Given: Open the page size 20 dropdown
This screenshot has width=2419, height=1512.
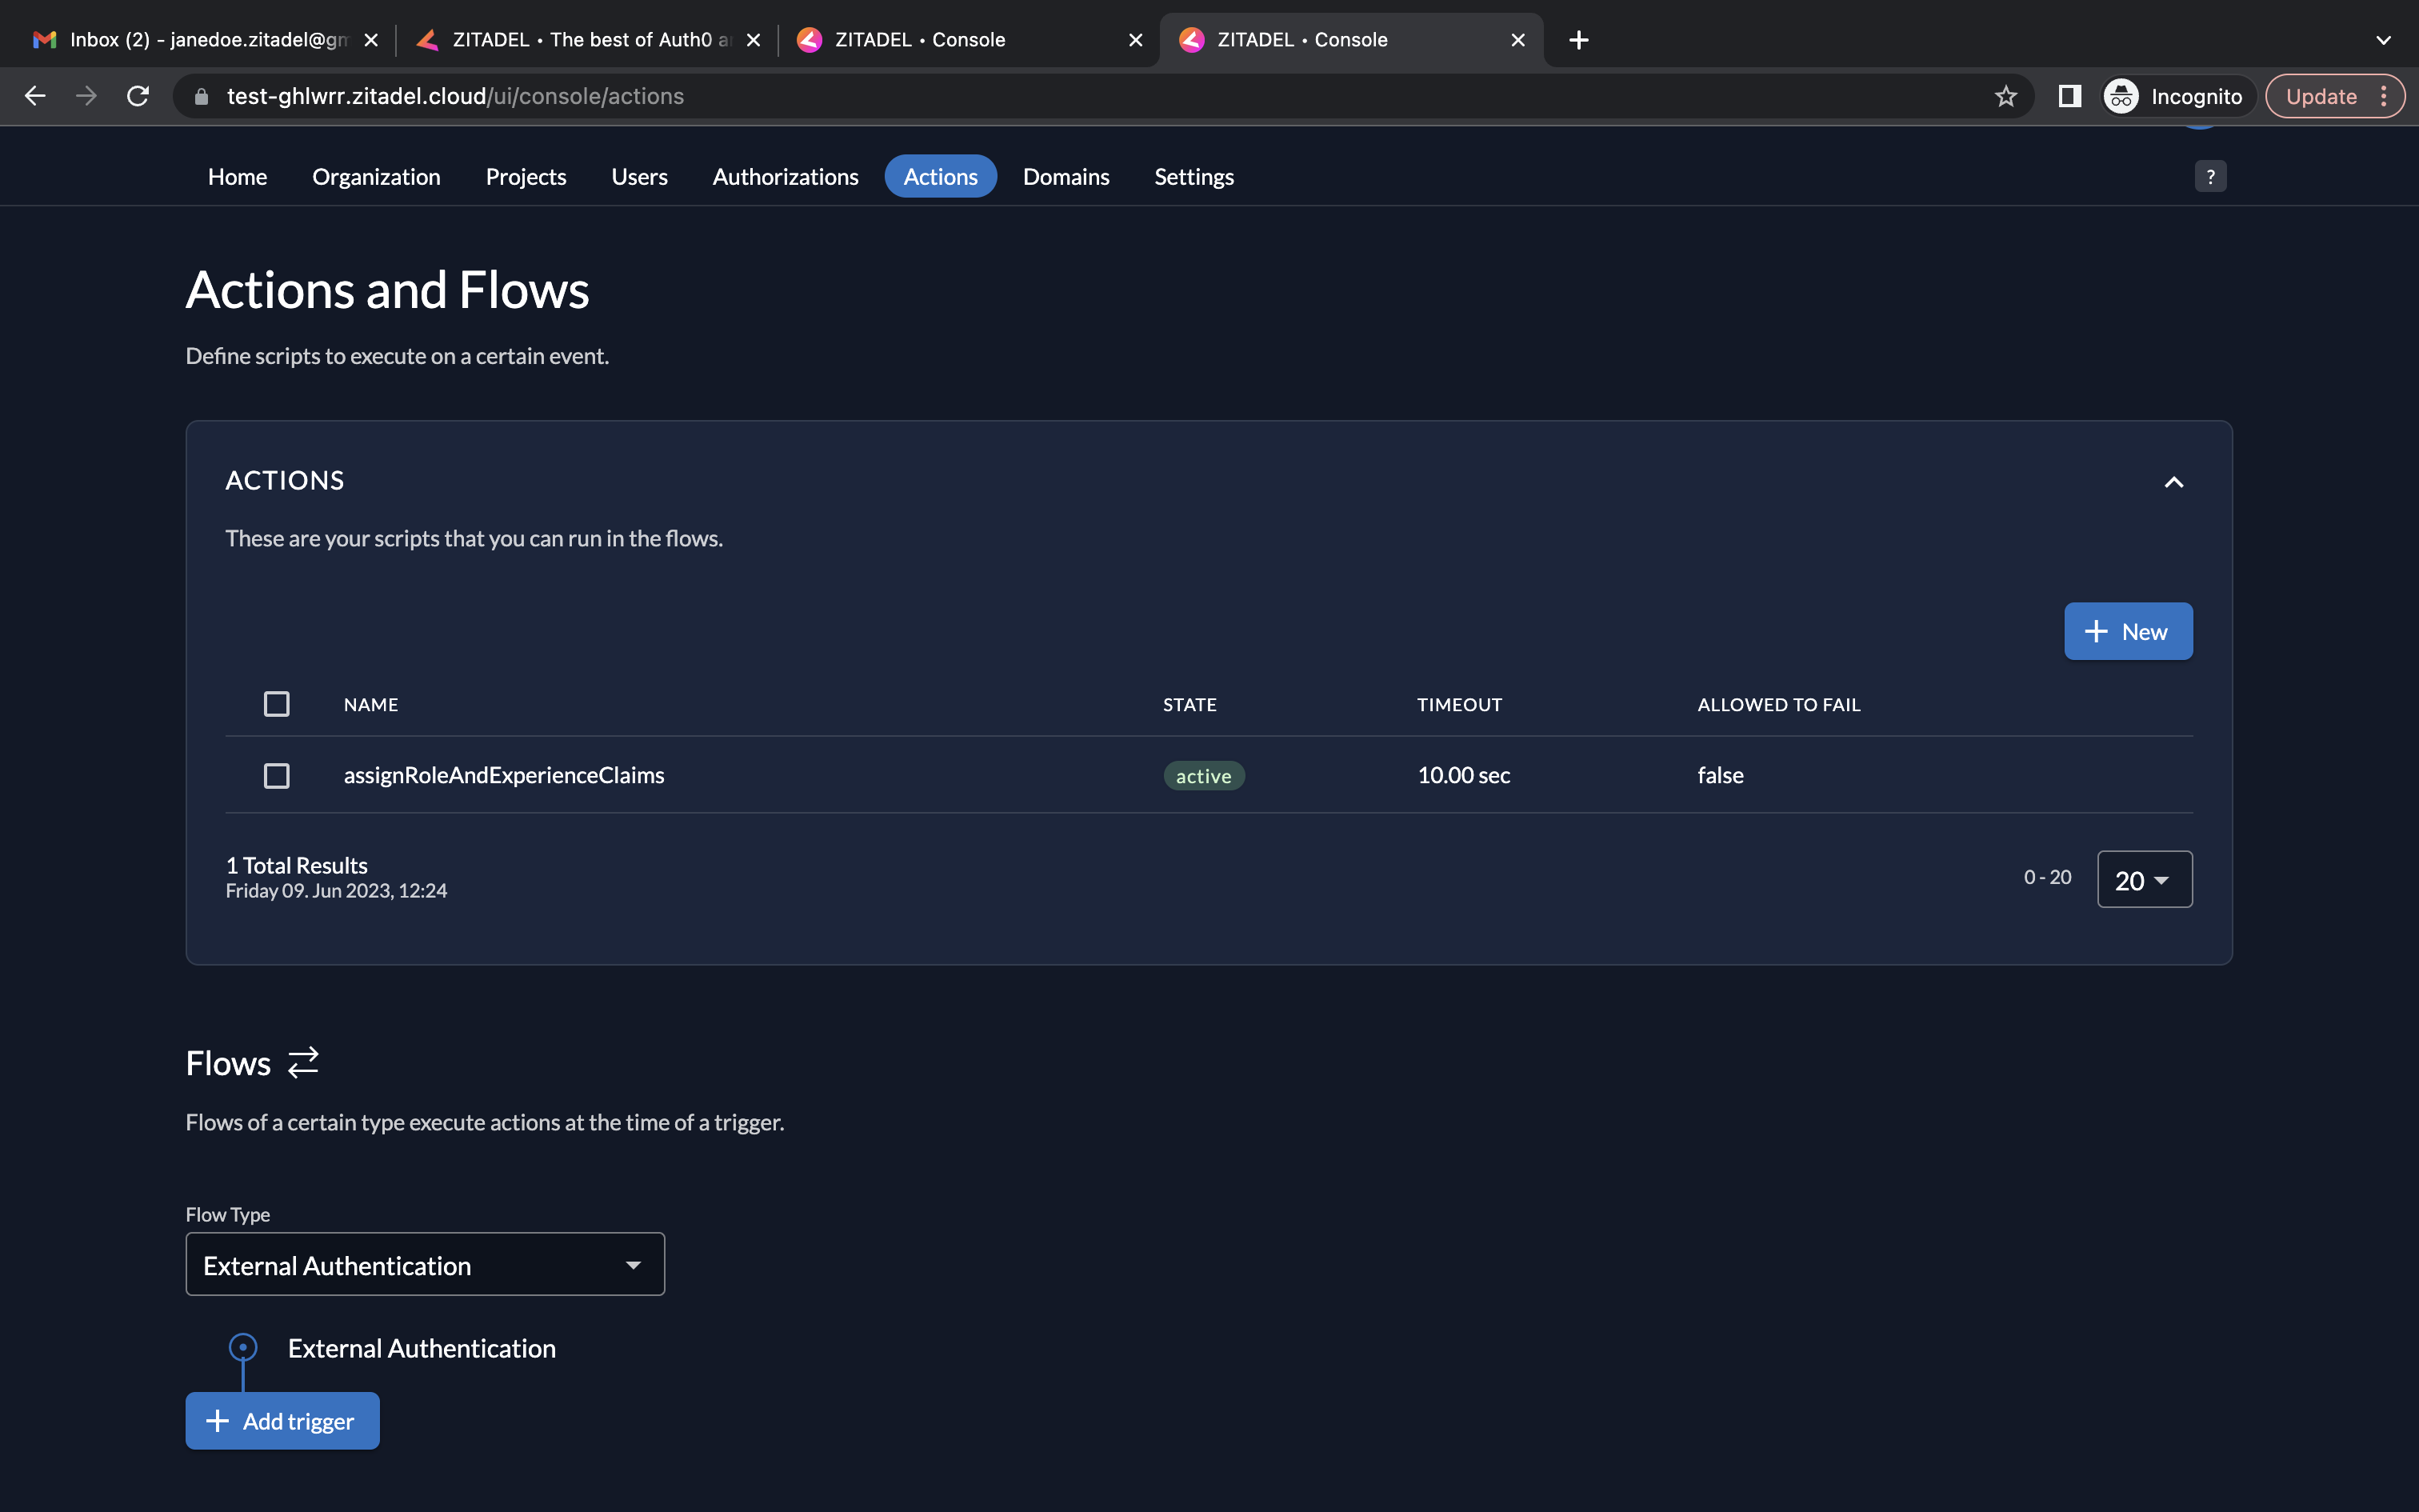Looking at the screenshot, I should tap(2143, 879).
